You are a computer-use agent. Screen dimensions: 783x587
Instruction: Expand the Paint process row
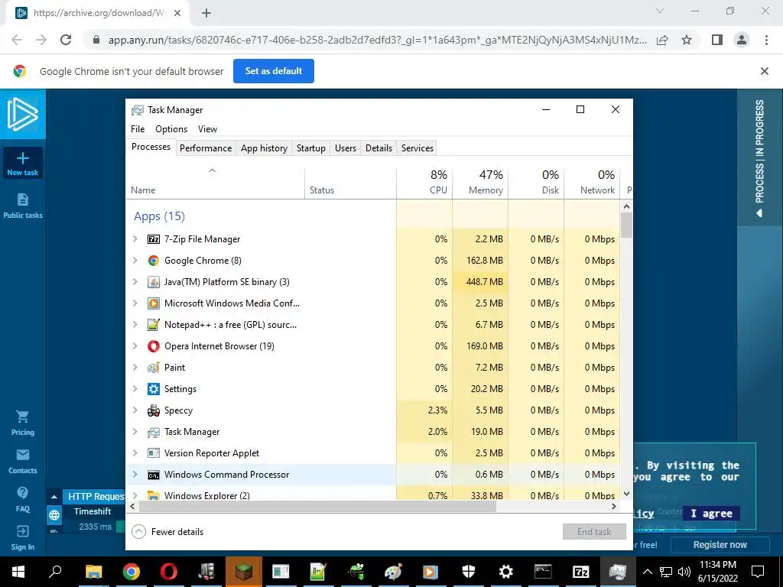pyautogui.click(x=135, y=368)
